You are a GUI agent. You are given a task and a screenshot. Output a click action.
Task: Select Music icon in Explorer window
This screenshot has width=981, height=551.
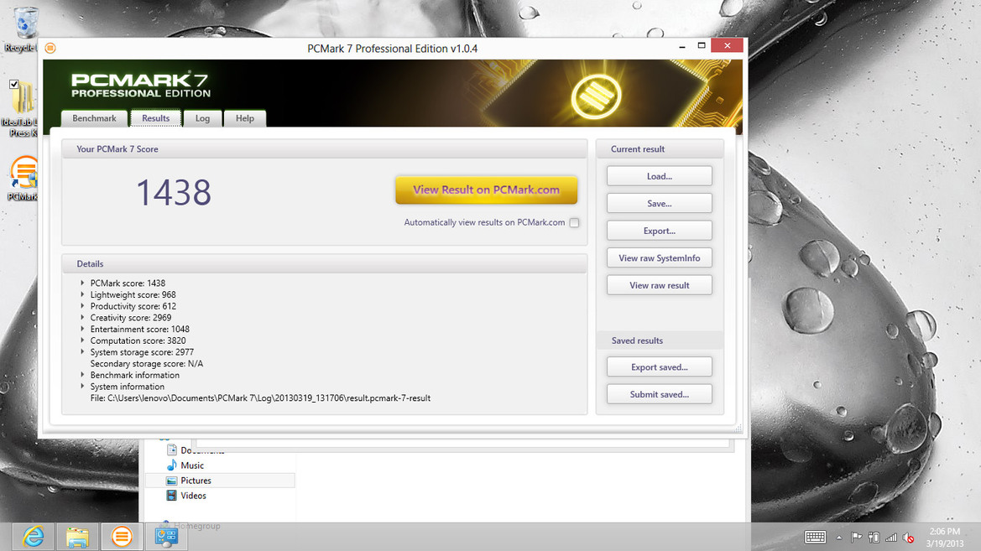coord(171,465)
